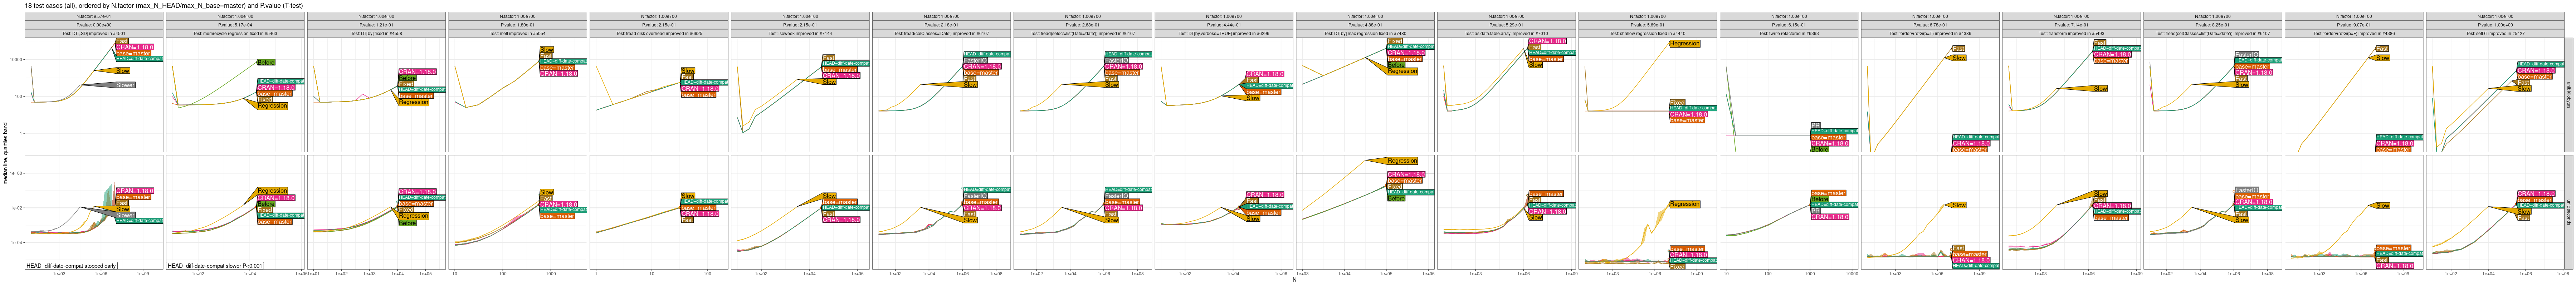Click the 'HEAD=diff-date-compat slower P<0.001' label

(215, 266)
